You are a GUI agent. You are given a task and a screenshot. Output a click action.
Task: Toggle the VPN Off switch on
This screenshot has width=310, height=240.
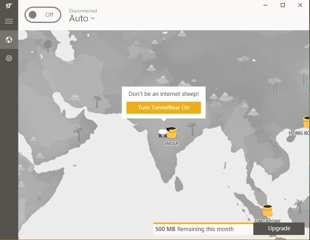coord(43,15)
